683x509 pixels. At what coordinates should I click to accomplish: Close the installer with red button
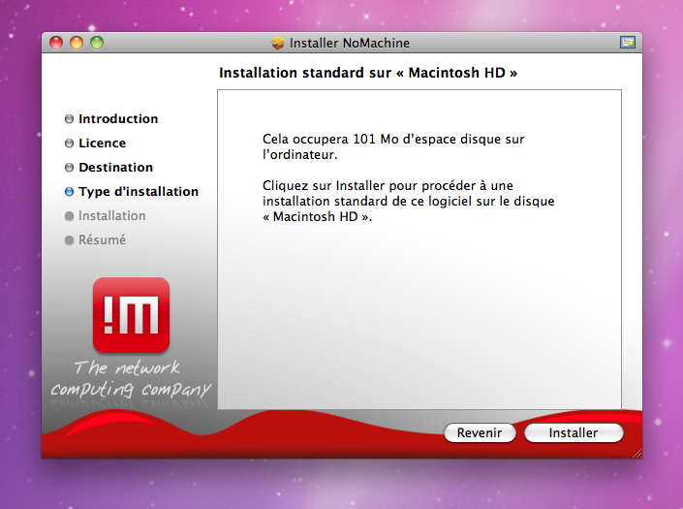pyautogui.click(x=56, y=43)
